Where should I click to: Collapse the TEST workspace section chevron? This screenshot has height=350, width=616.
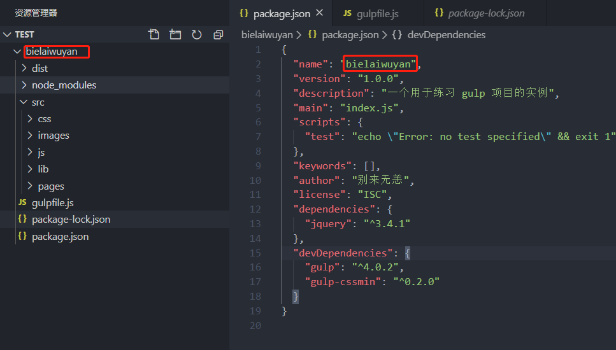click(x=7, y=34)
